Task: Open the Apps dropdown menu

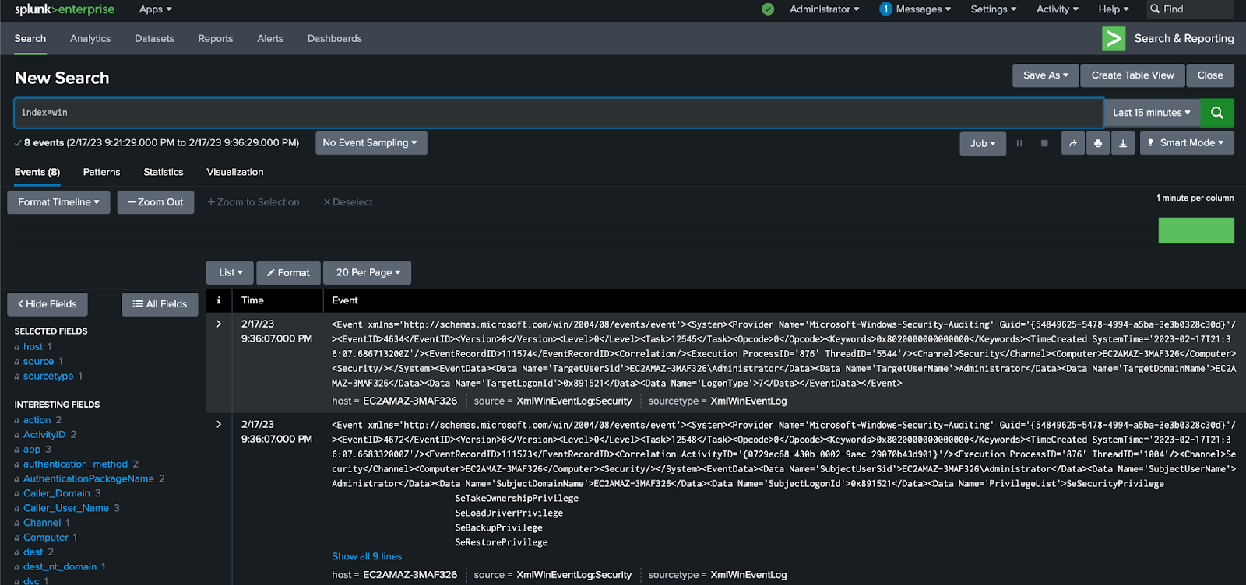Action: pyautogui.click(x=156, y=9)
